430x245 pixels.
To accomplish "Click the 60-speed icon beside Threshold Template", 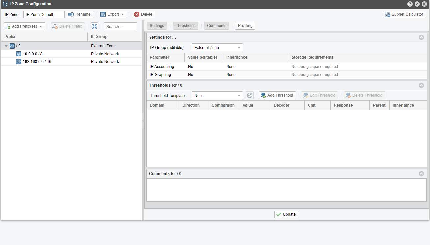I will 250,95.
